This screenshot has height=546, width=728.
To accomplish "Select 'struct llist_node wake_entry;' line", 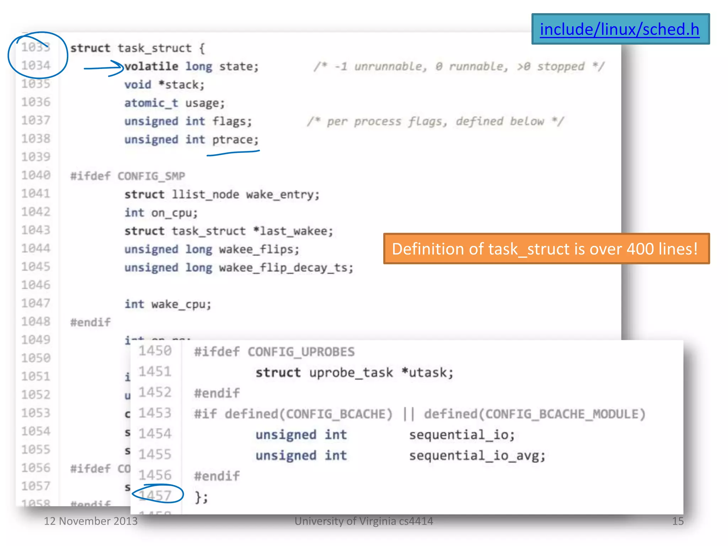I will click(x=222, y=195).
